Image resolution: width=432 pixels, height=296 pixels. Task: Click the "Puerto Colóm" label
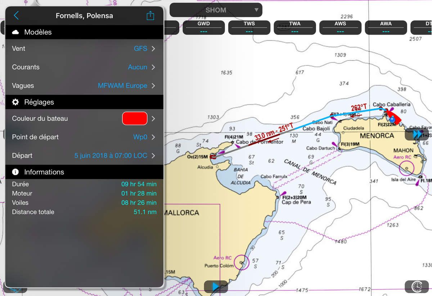point(219,266)
